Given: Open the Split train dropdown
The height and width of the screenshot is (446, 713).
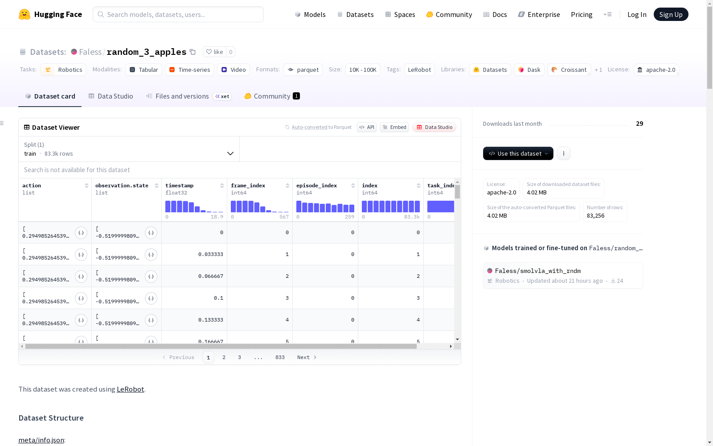Looking at the screenshot, I should [129, 149].
